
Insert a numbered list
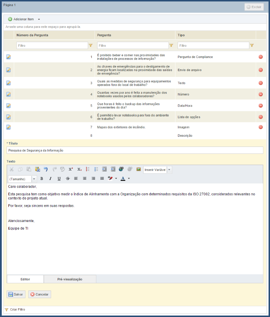(x=88, y=169)
